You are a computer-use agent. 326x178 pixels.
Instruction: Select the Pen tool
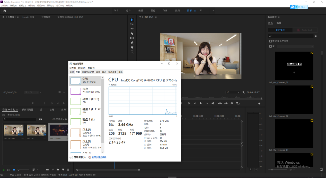pos(132,43)
